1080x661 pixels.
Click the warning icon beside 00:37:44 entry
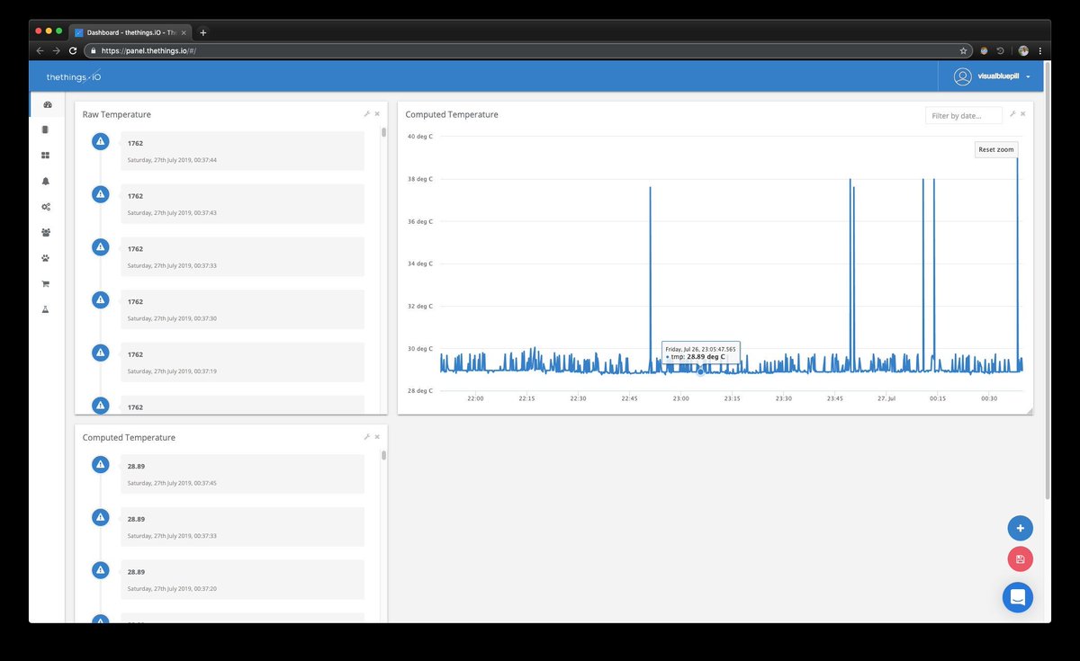pos(101,141)
